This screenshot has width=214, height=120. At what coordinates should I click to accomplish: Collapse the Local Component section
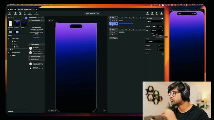(30, 21)
